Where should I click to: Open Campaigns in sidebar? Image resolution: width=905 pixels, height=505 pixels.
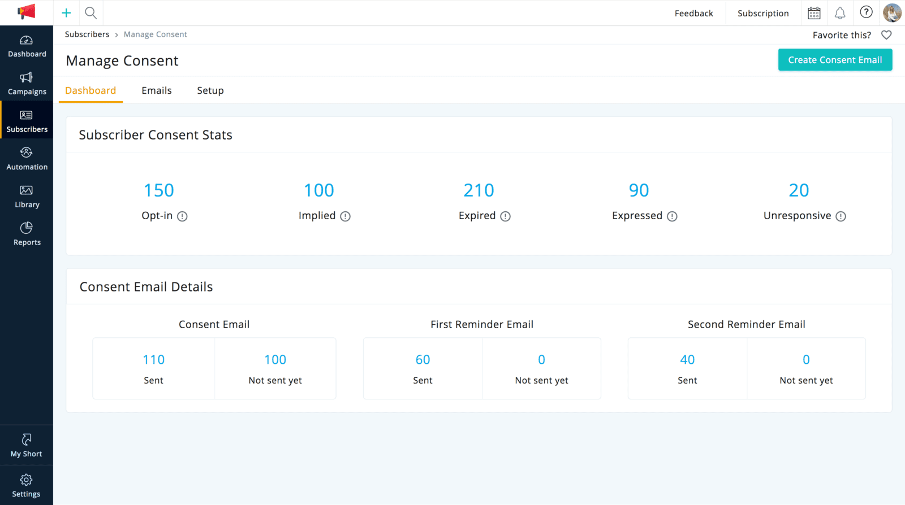coord(27,84)
